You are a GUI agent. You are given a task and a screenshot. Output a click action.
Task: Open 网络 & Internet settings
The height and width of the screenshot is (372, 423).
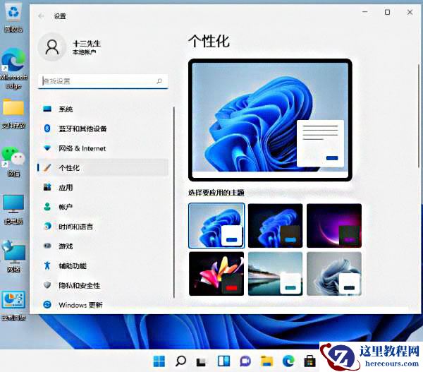click(x=103, y=148)
